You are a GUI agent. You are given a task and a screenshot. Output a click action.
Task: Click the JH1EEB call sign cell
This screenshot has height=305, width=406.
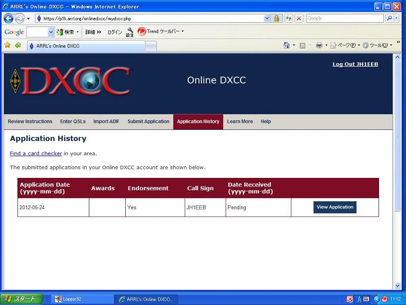coord(205,207)
